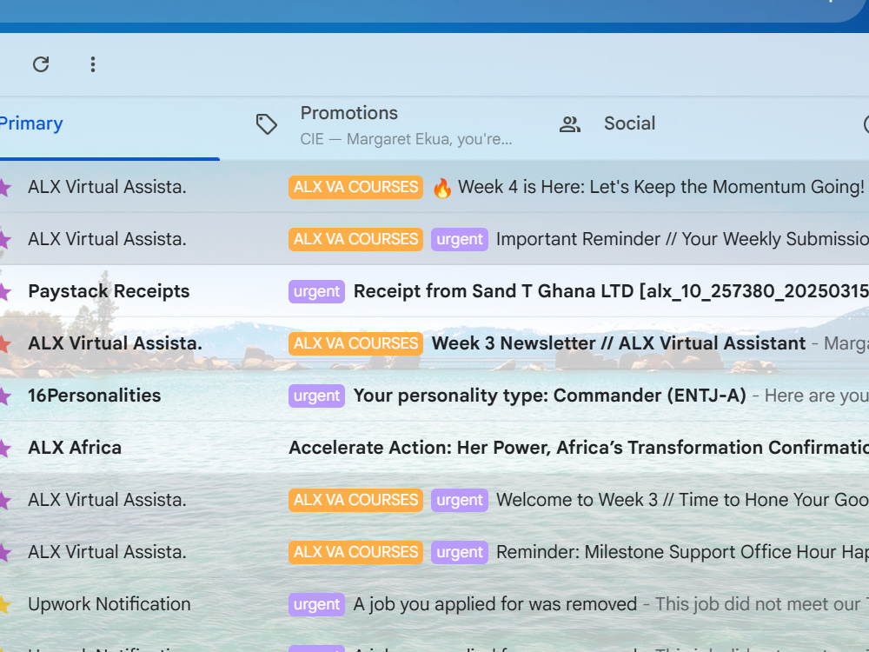Click ALX VA COURSES label on Welcome to Week 3
Viewport: 869px width, 652px height.
355,500
